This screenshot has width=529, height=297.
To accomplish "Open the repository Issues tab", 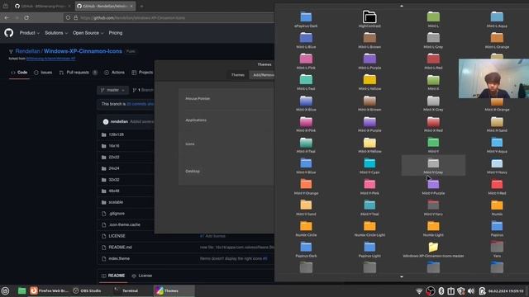I will pyautogui.click(x=43, y=73).
